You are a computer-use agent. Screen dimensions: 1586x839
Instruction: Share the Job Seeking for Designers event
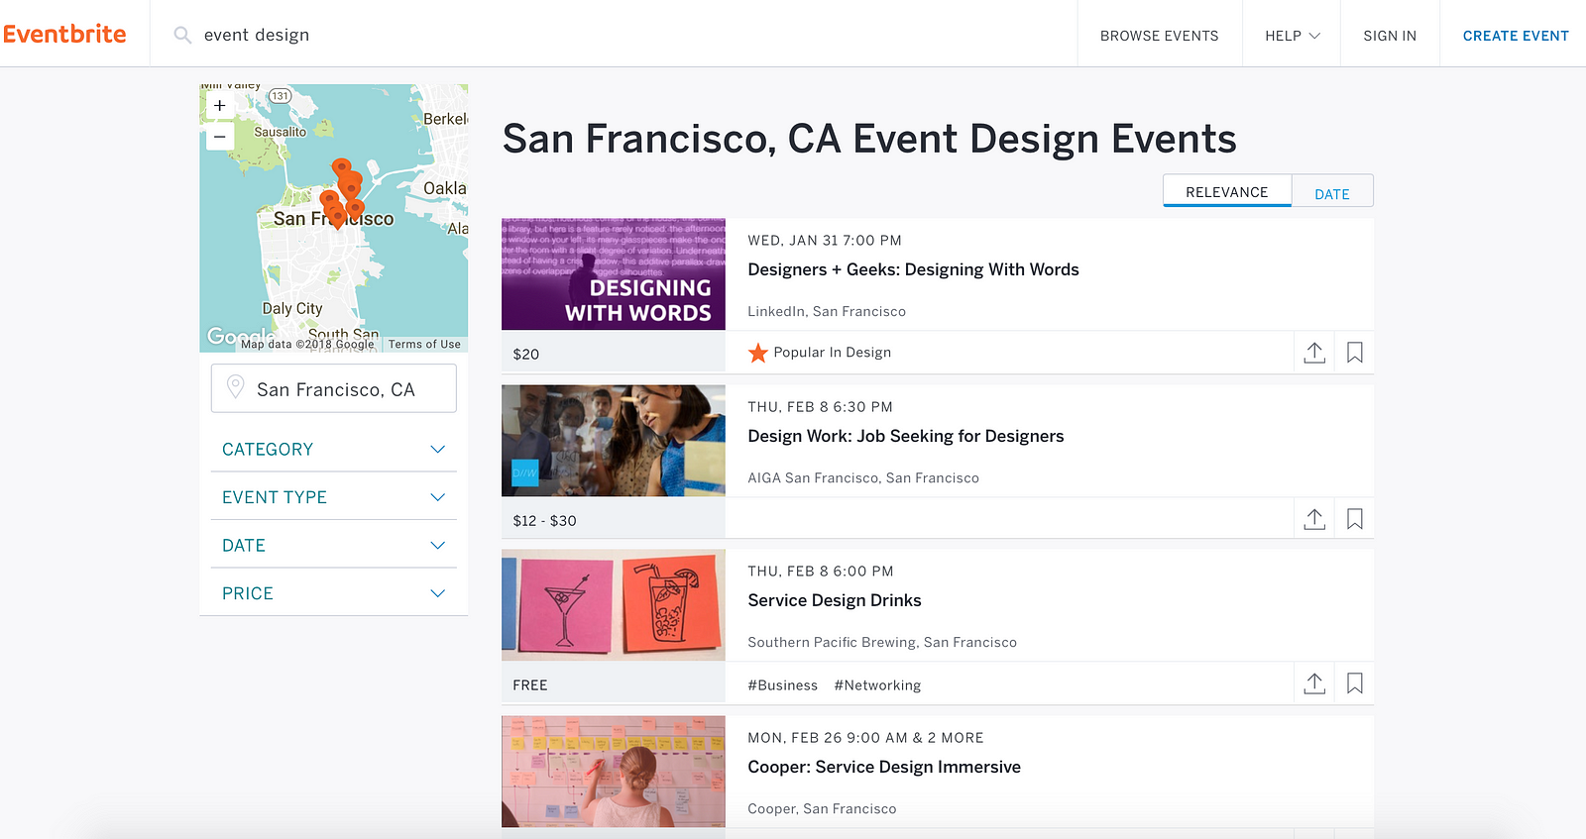pos(1314,519)
